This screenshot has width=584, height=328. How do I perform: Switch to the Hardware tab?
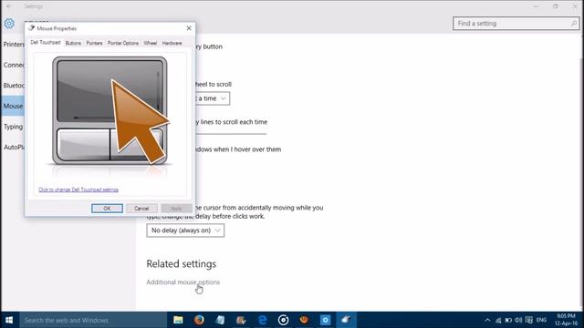click(x=172, y=43)
